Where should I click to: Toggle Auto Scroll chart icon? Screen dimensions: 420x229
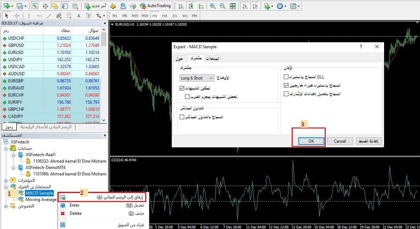click(x=245, y=6)
